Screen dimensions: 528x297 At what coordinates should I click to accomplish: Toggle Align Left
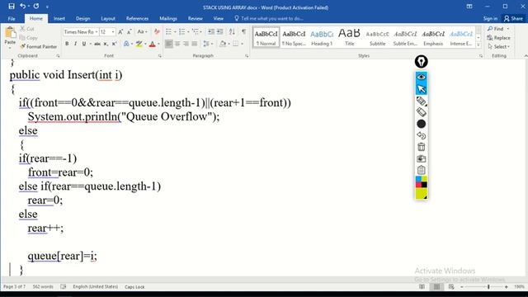[168, 44]
